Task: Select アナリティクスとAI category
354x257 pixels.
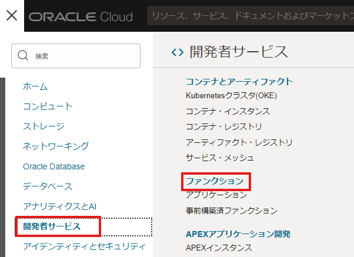Action: [59, 206]
